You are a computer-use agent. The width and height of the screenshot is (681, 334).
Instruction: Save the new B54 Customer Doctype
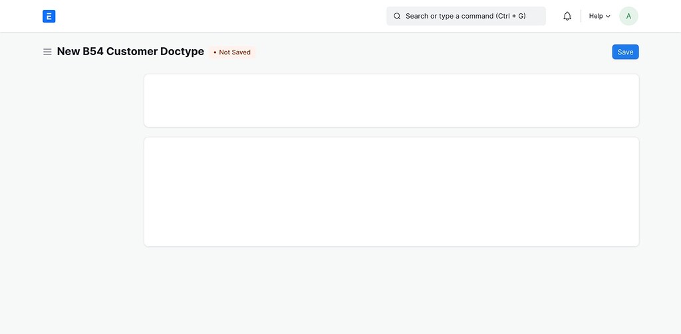(625, 52)
